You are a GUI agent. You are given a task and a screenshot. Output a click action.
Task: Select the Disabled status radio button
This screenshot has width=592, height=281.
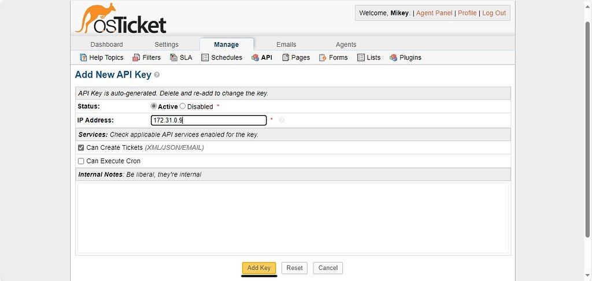point(183,106)
